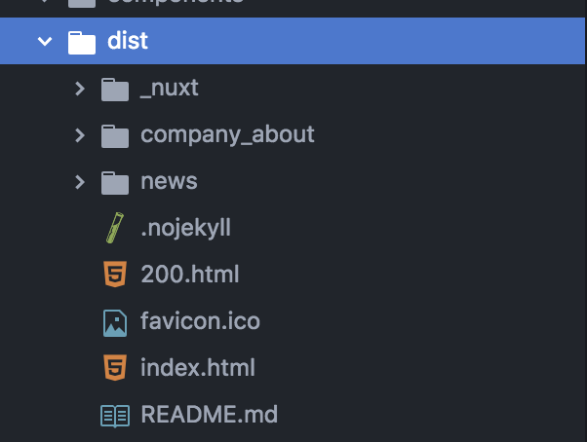Image resolution: width=587 pixels, height=442 pixels.
Task: Click the company_about folder icon
Action: tap(115, 136)
